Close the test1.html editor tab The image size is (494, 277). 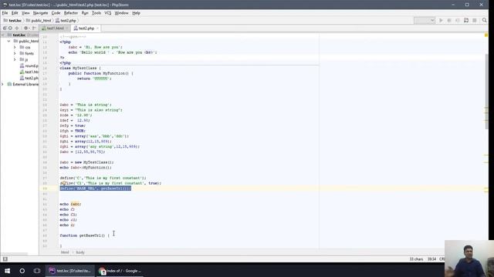(x=67, y=28)
